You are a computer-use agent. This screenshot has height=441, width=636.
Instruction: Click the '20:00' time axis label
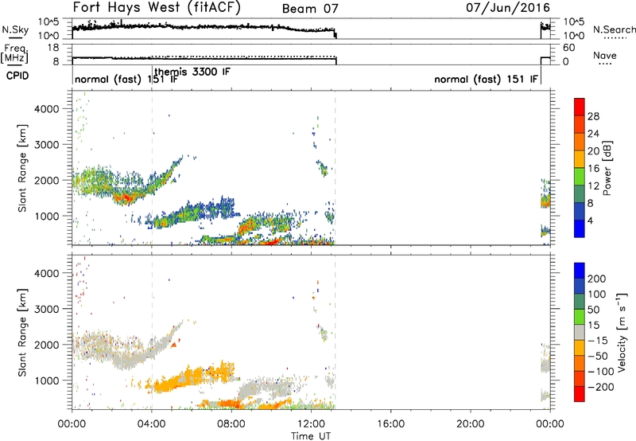[471, 424]
